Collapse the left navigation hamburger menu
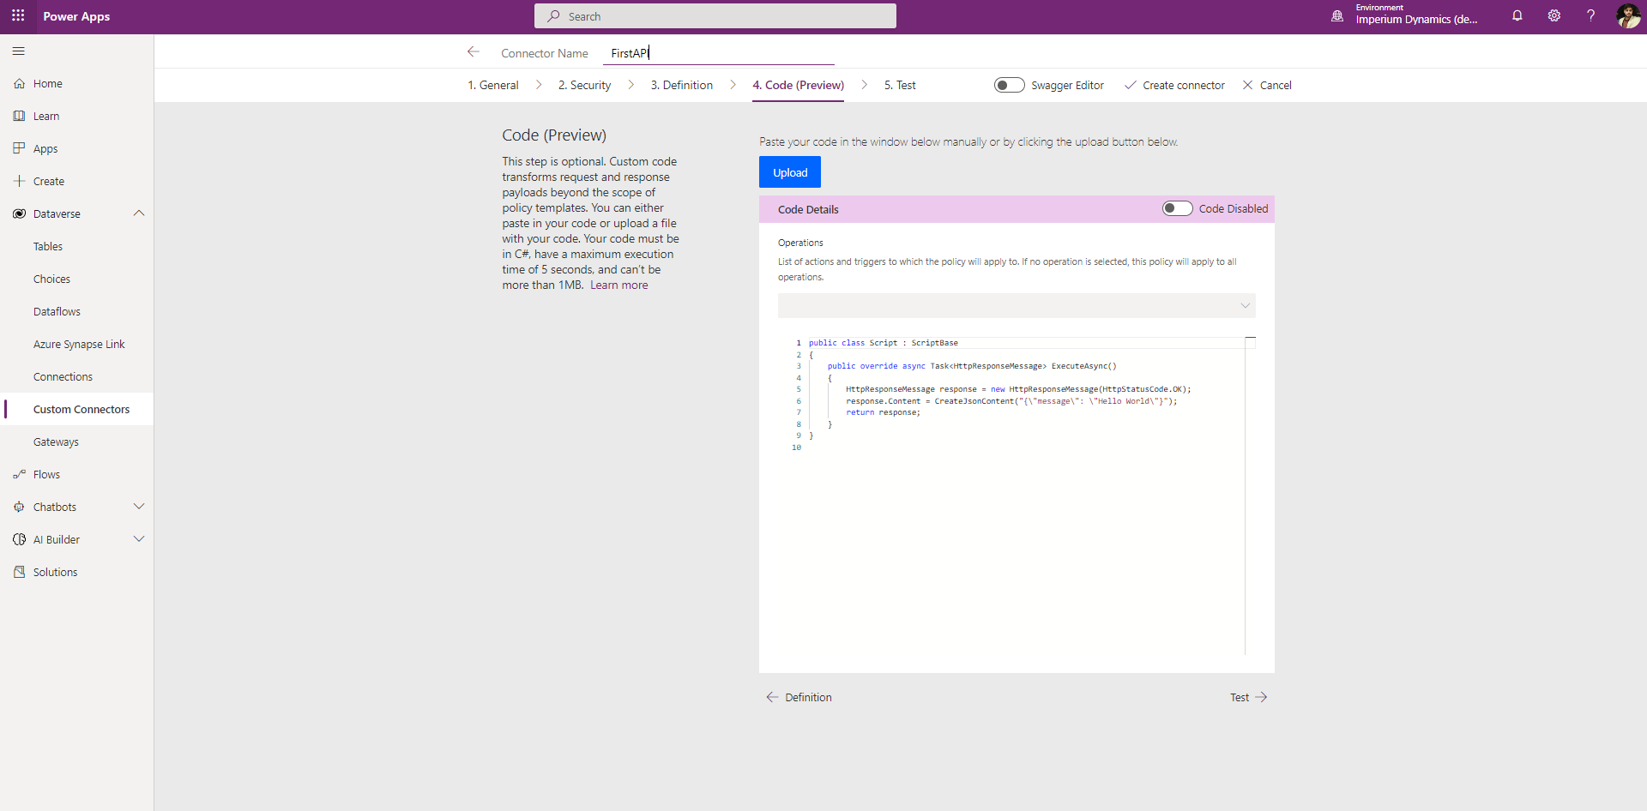 tap(19, 51)
